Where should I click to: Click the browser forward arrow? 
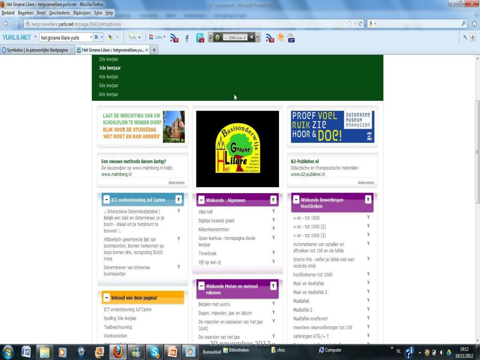(16, 24)
